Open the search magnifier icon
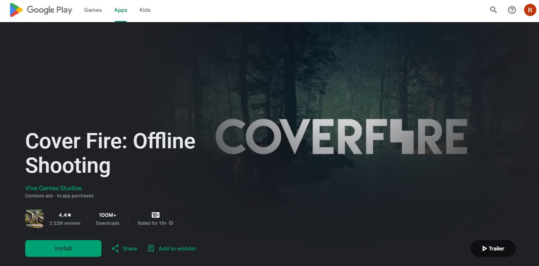This screenshot has width=539, height=266. coord(494,10)
